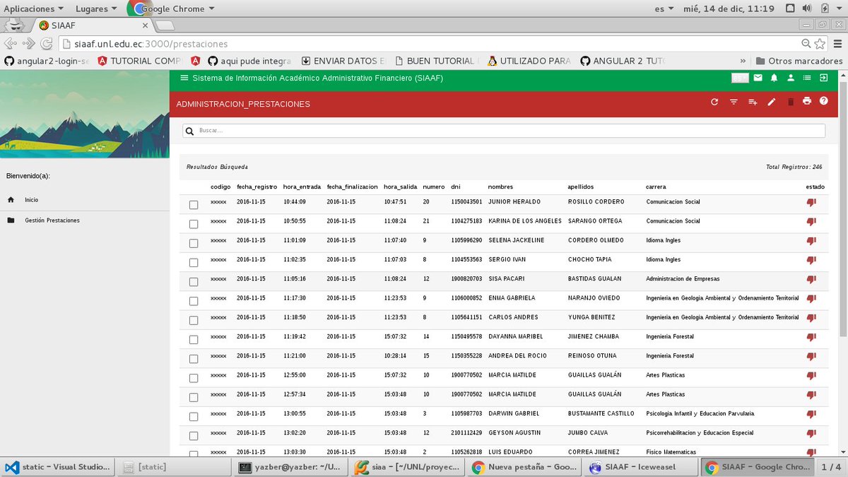This screenshot has width=848, height=477.
Task: Select row checkbox for CARLOS ANDRES
Action: coord(194,320)
